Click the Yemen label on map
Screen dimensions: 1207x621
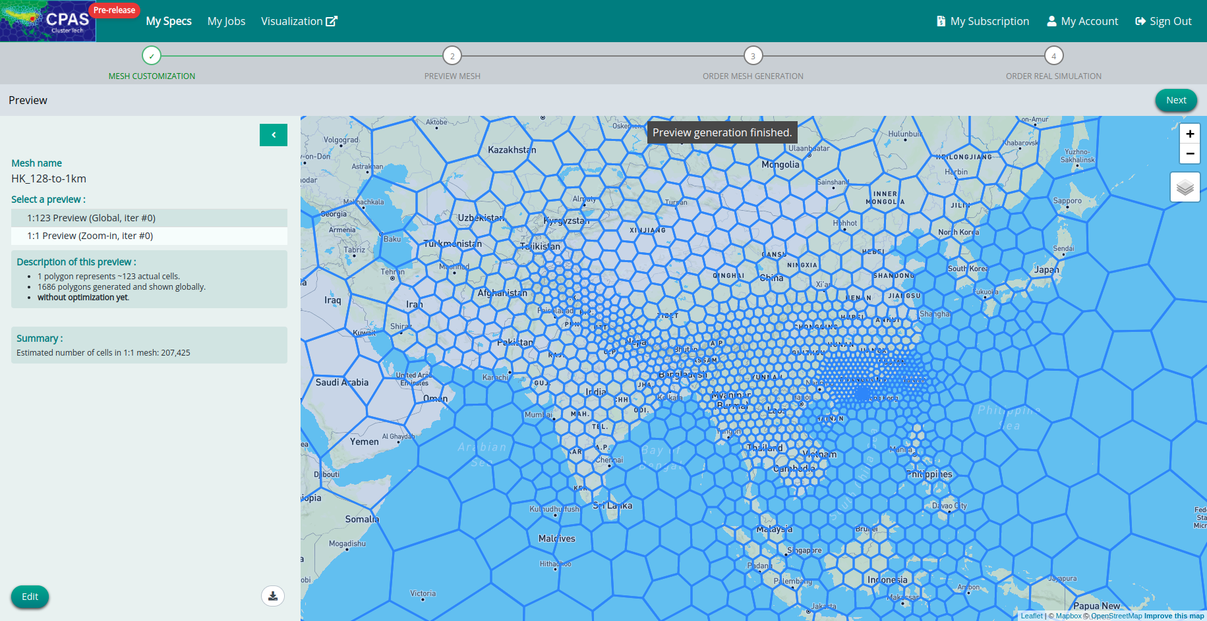[x=365, y=442]
